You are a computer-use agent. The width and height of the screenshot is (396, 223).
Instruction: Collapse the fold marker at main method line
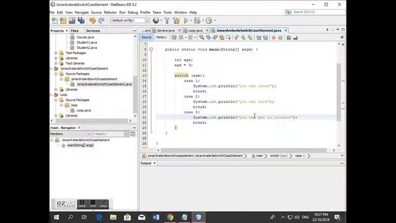[151, 50]
